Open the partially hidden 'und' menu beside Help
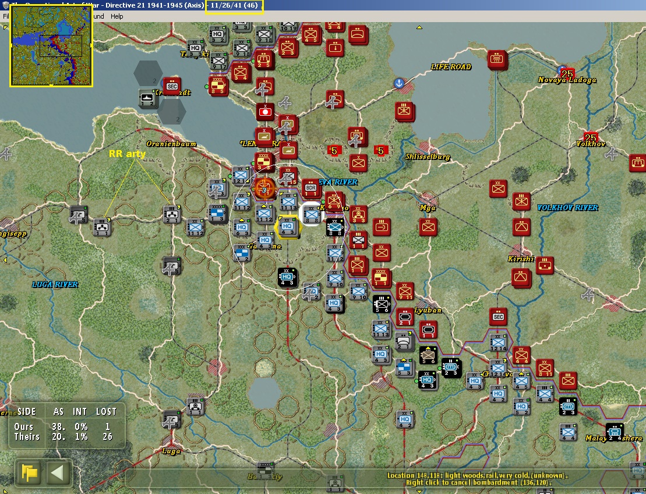 point(98,16)
